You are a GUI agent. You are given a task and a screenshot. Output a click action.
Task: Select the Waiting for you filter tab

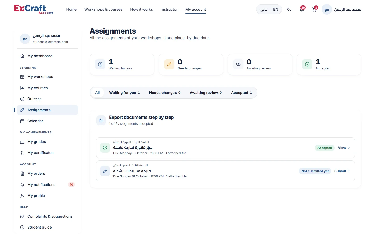click(x=124, y=93)
